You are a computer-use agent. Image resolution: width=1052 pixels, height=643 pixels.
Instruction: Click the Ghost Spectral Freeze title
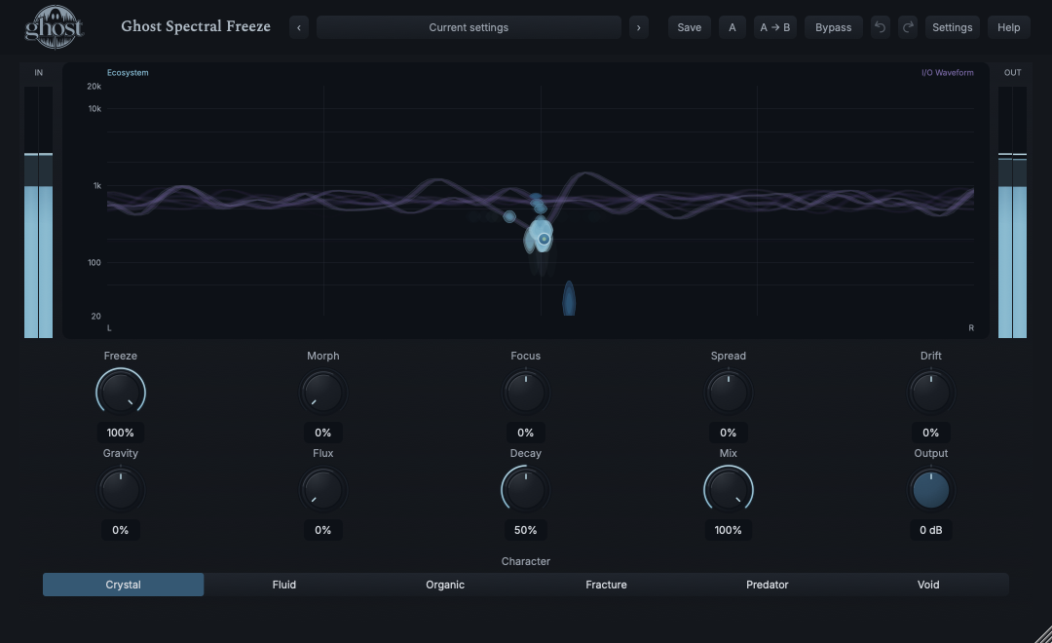[x=196, y=26]
